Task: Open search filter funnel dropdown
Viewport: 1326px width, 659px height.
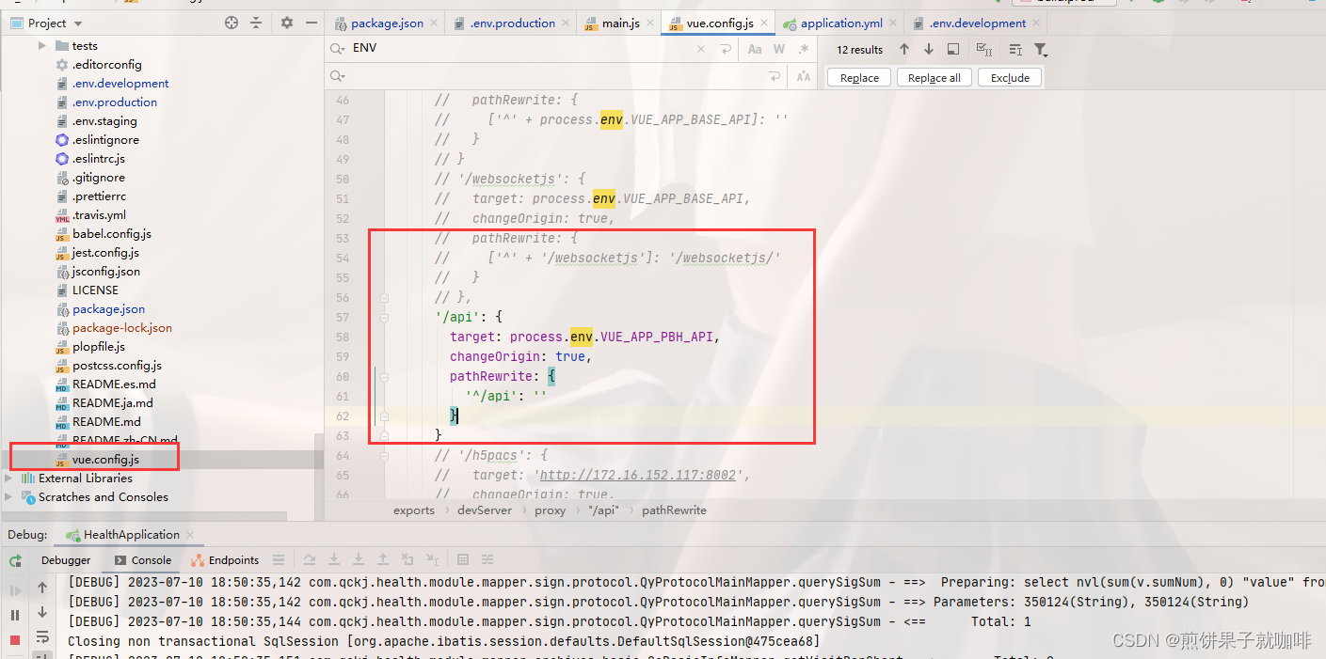Action: click(1041, 49)
